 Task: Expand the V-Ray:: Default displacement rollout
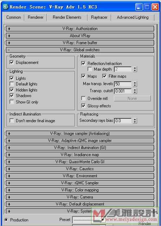coord(80,204)
